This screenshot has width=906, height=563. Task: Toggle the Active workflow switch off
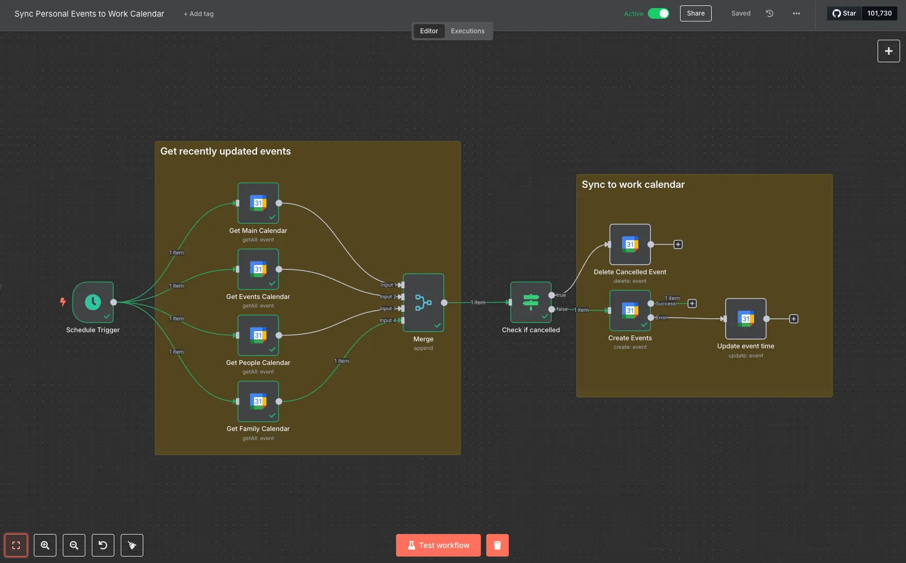659,13
